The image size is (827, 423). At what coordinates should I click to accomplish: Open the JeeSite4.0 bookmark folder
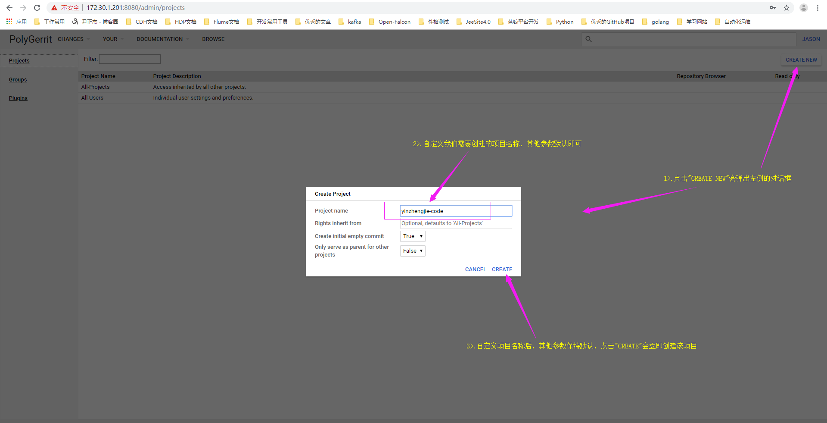pyautogui.click(x=473, y=22)
